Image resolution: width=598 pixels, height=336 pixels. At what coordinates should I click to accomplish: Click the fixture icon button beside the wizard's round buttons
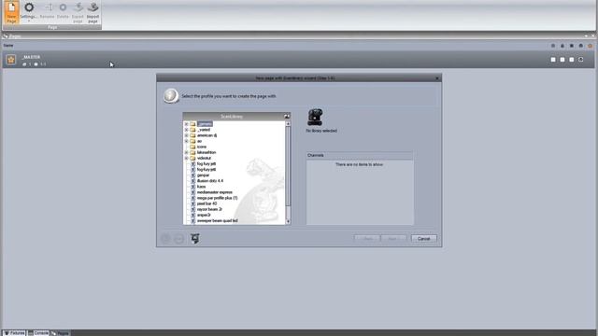click(195, 239)
